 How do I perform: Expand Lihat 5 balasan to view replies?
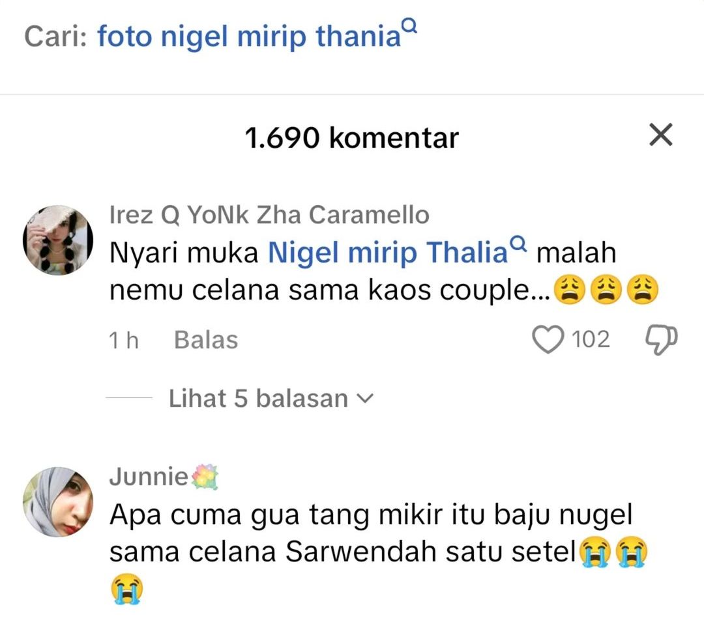coord(257,398)
